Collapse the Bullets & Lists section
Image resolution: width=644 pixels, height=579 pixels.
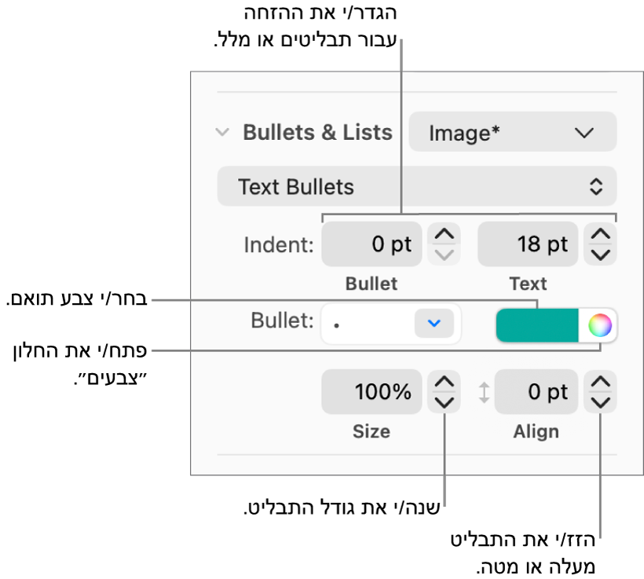pos(221,132)
